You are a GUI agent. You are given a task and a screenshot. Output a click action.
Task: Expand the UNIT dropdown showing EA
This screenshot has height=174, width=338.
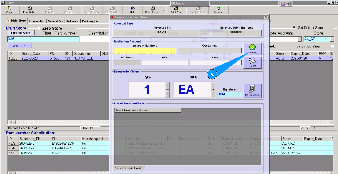[x=213, y=89]
